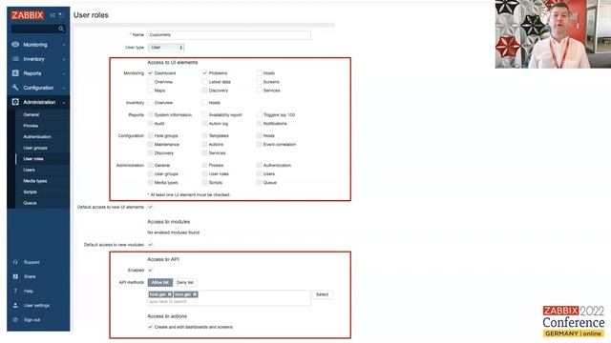Image resolution: width=611 pixels, height=343 pixels.
Task: Check the Reports Action log checkbox
Action: point(204,123)
